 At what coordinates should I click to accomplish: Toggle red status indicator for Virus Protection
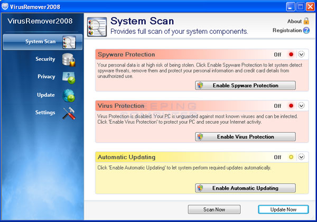click(291, 106)
